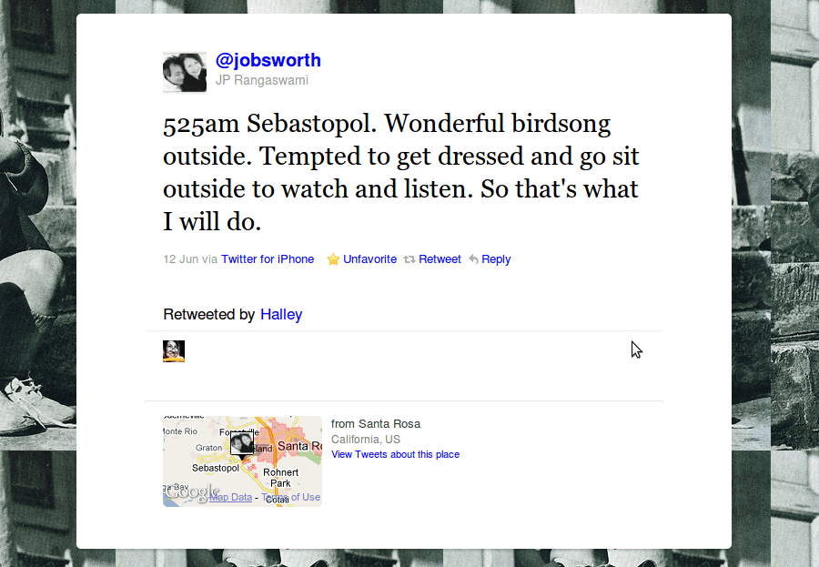Viewport: 819px width, 567px height.
Task: Open Halley's profile link
Action: 281,315
